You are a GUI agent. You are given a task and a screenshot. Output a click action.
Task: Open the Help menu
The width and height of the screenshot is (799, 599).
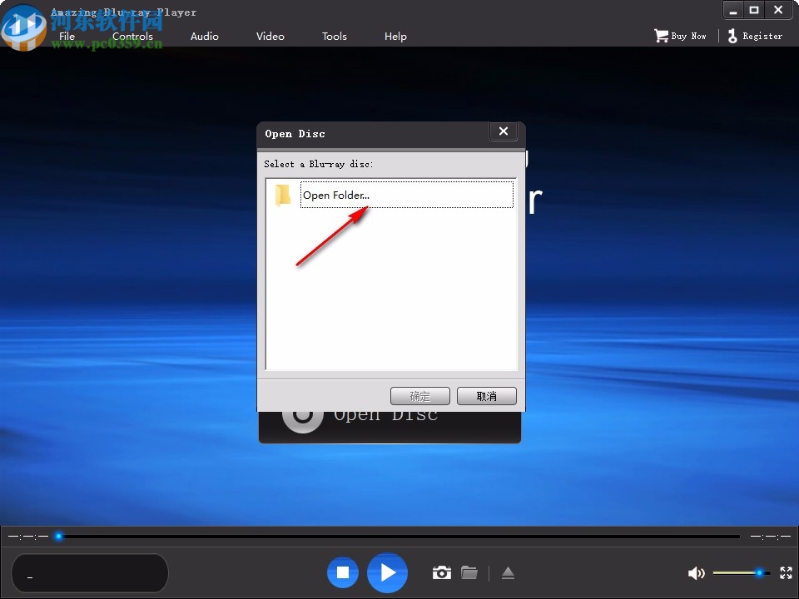(x=395, y=36)
